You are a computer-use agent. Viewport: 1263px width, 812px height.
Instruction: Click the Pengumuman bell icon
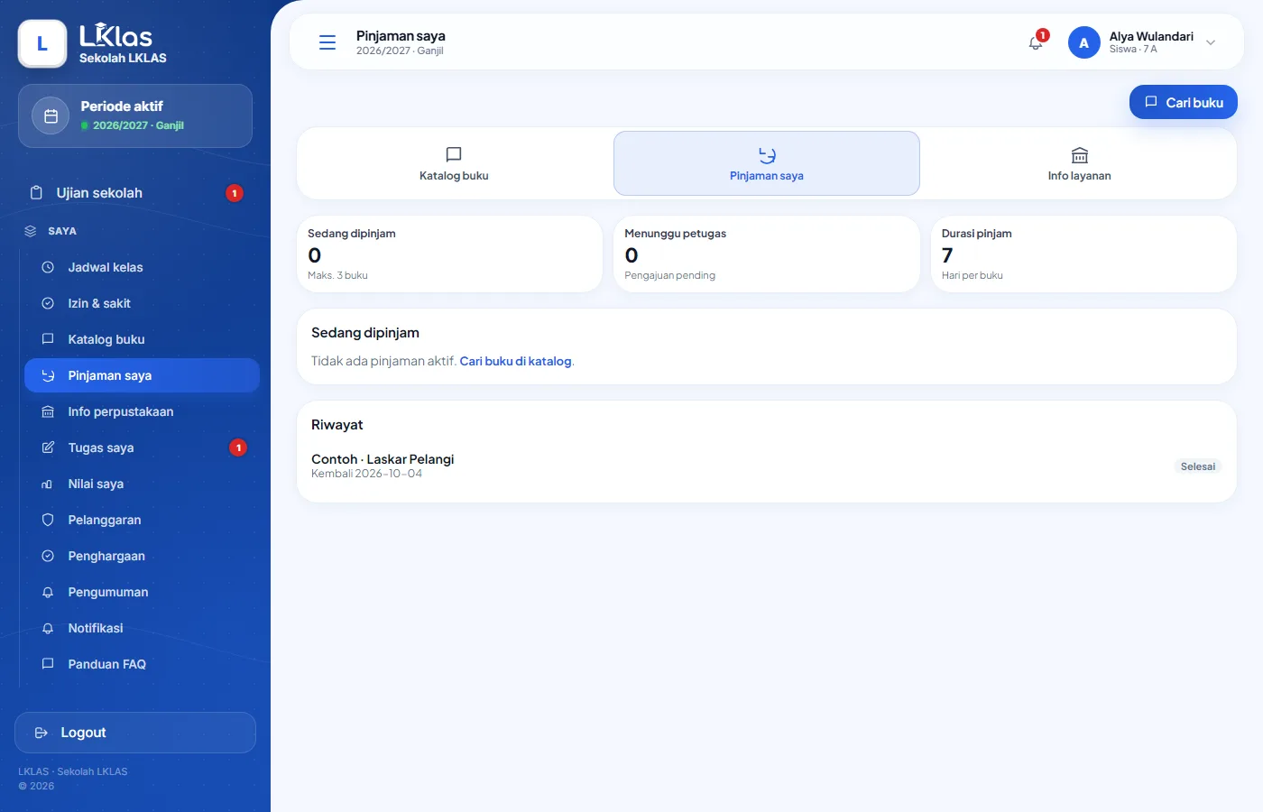(x=48, y=592)
